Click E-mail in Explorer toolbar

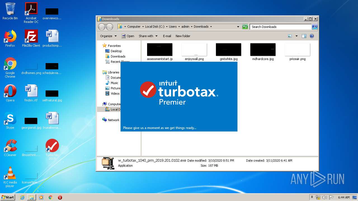tap(167, 36)
